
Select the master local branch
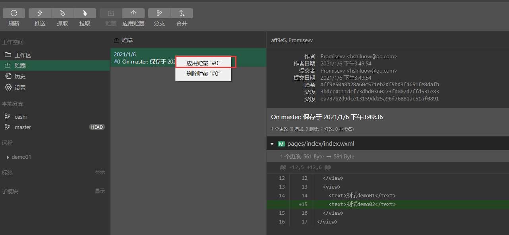pyautogui.click(x=55, y=127)
